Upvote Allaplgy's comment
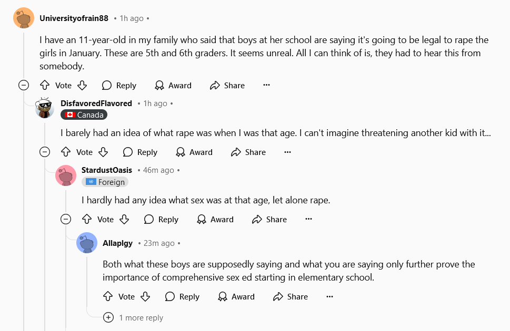 coord(108,296)
